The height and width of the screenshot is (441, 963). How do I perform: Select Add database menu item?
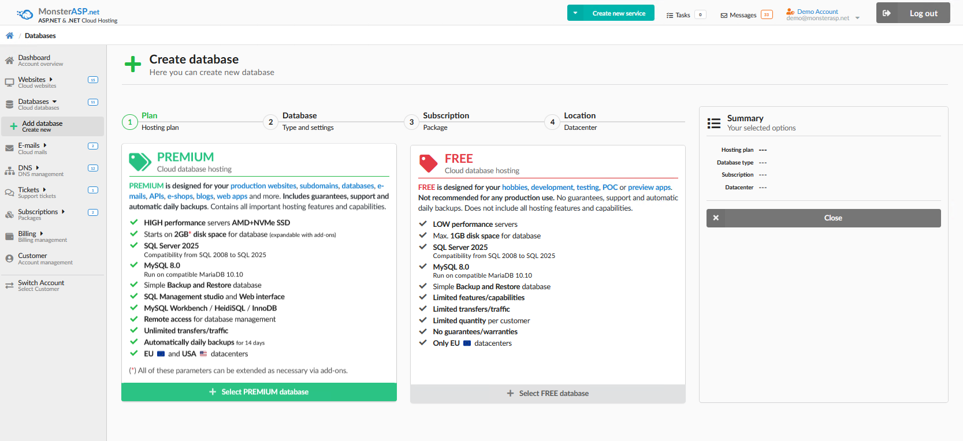(42, 126)
